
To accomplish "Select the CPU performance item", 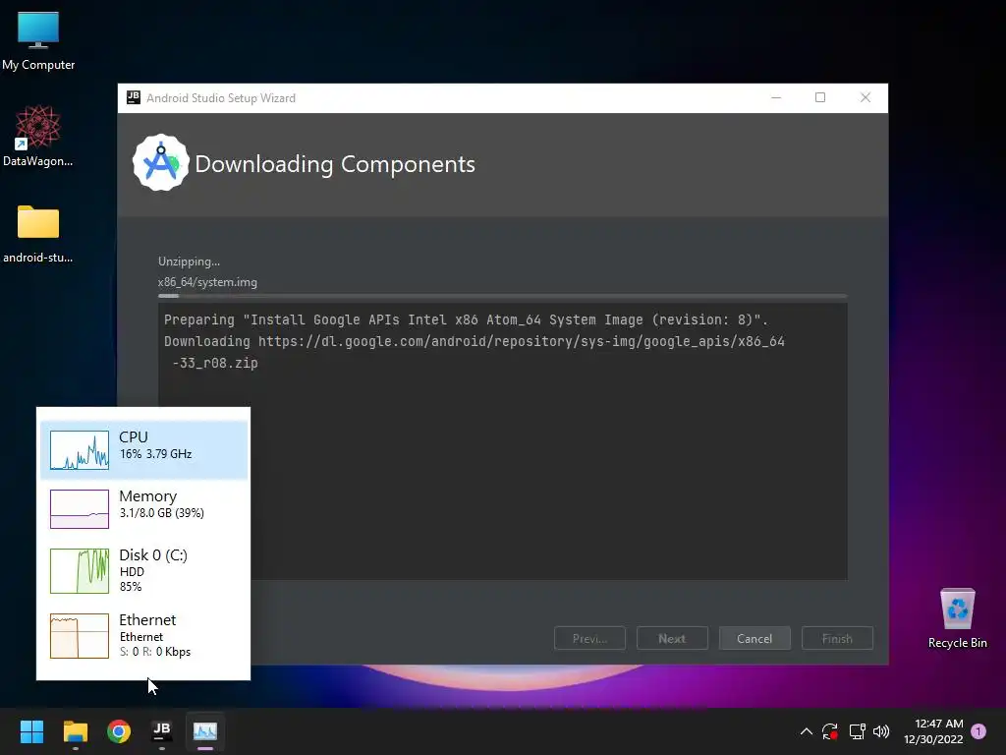I will (144, 450).
